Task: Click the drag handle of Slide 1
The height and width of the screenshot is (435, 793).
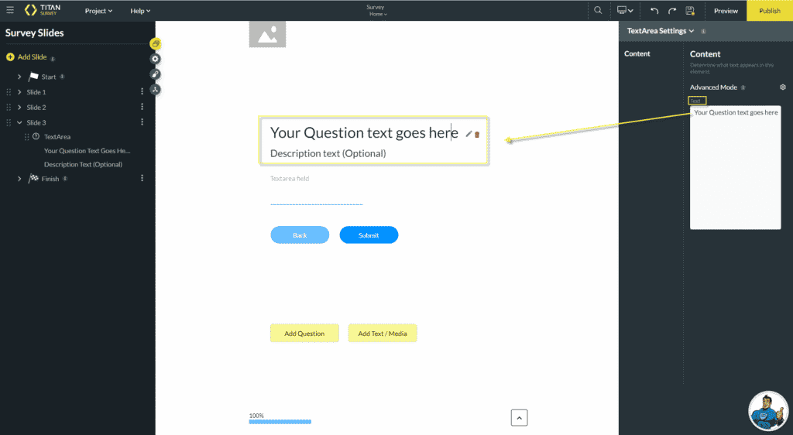Action: point(9,92)
